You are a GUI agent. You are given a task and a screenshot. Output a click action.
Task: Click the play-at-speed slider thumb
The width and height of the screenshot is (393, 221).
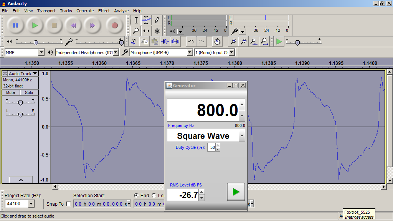coord(297,43)
